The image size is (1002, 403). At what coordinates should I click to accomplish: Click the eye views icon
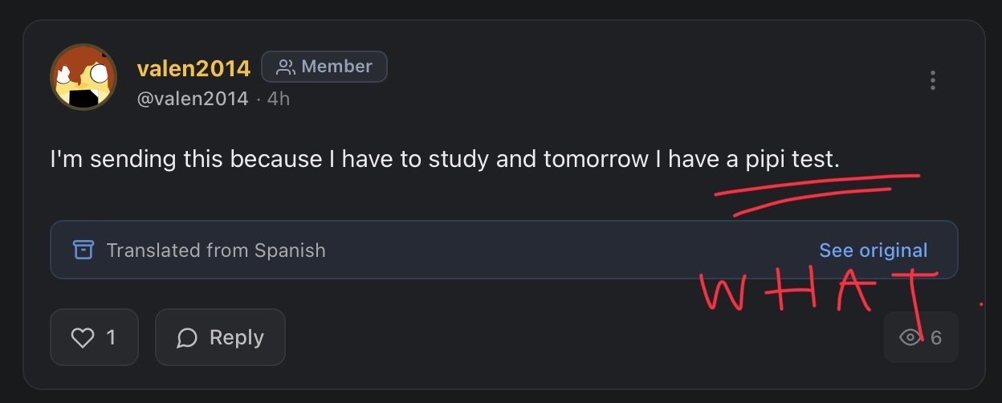[x=910, y=337]
